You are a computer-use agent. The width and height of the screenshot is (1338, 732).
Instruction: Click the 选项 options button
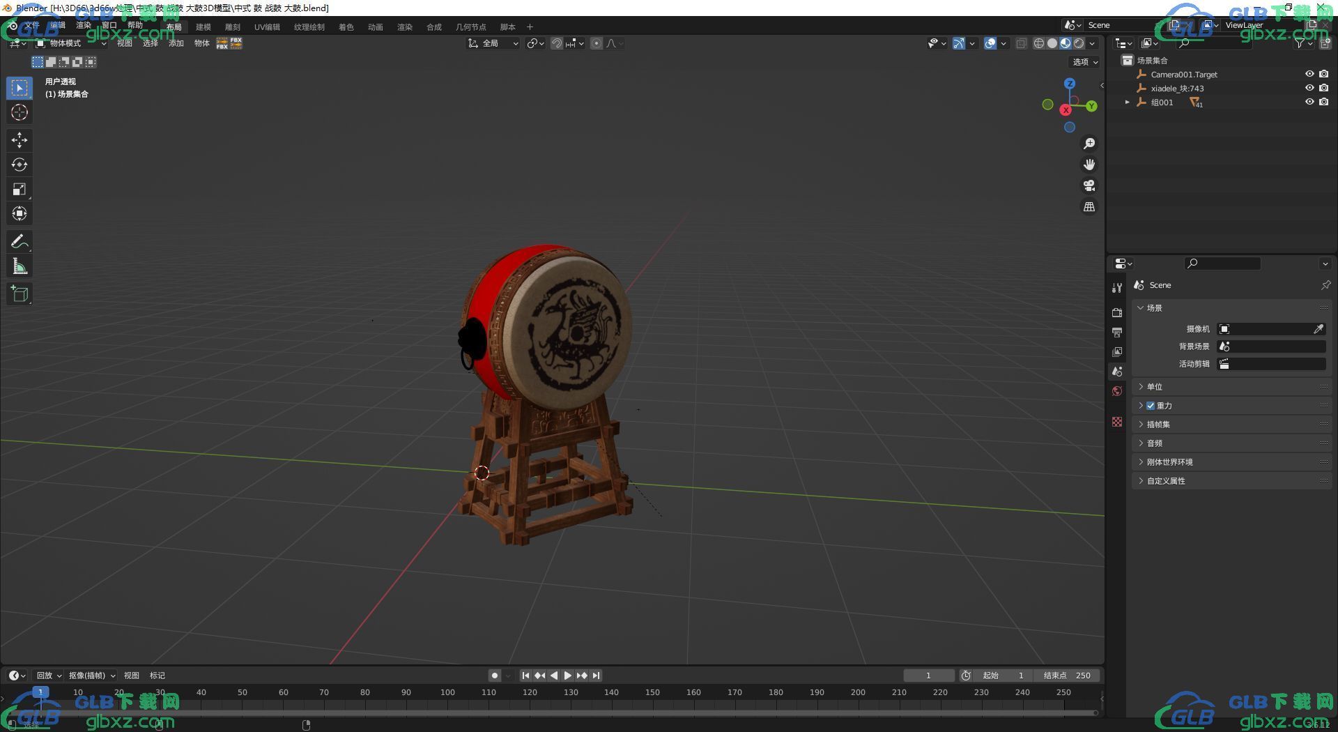pyautogui.click(x=1084, y=62)
